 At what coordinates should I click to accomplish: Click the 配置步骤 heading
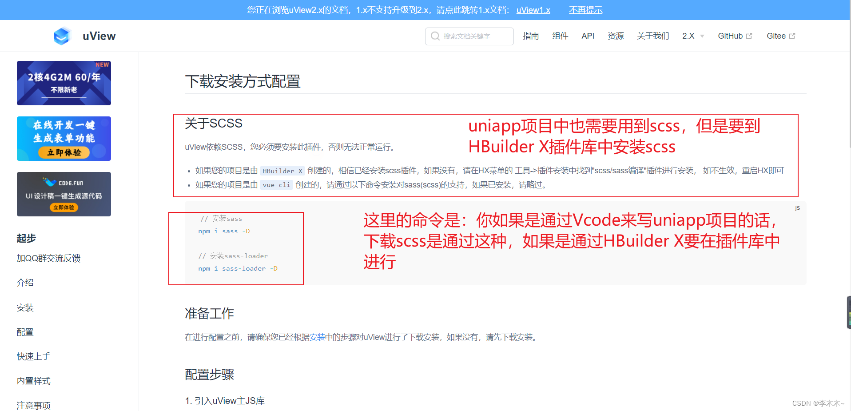click(x=209, y=375)
